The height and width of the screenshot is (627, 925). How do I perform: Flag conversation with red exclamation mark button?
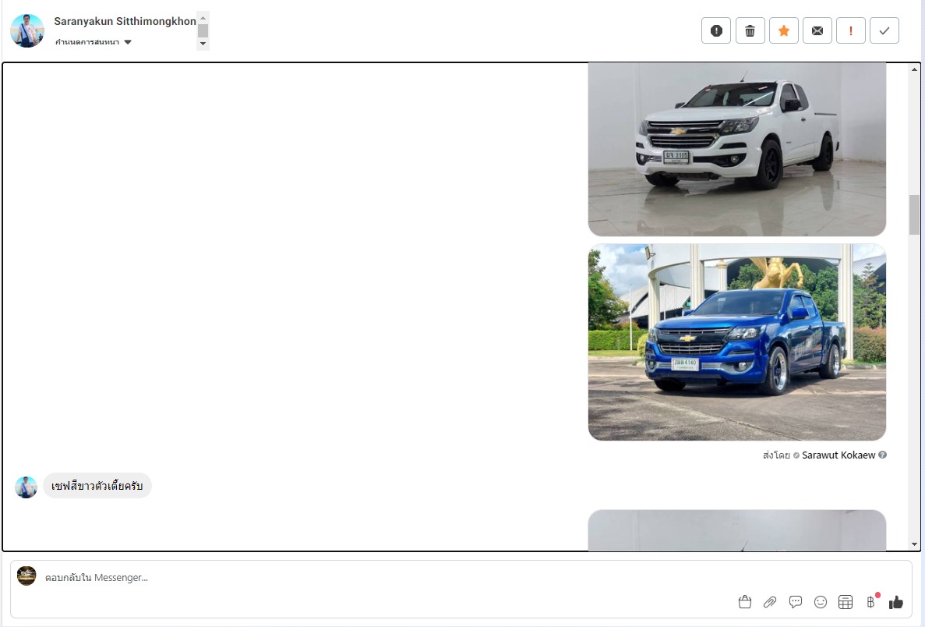coord(851,30)
